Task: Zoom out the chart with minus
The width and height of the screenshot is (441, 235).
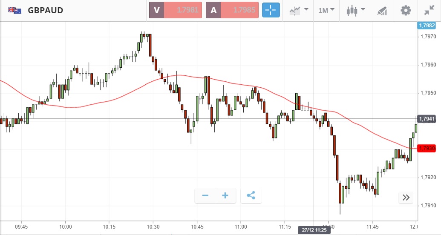Action: click(205, 196)
